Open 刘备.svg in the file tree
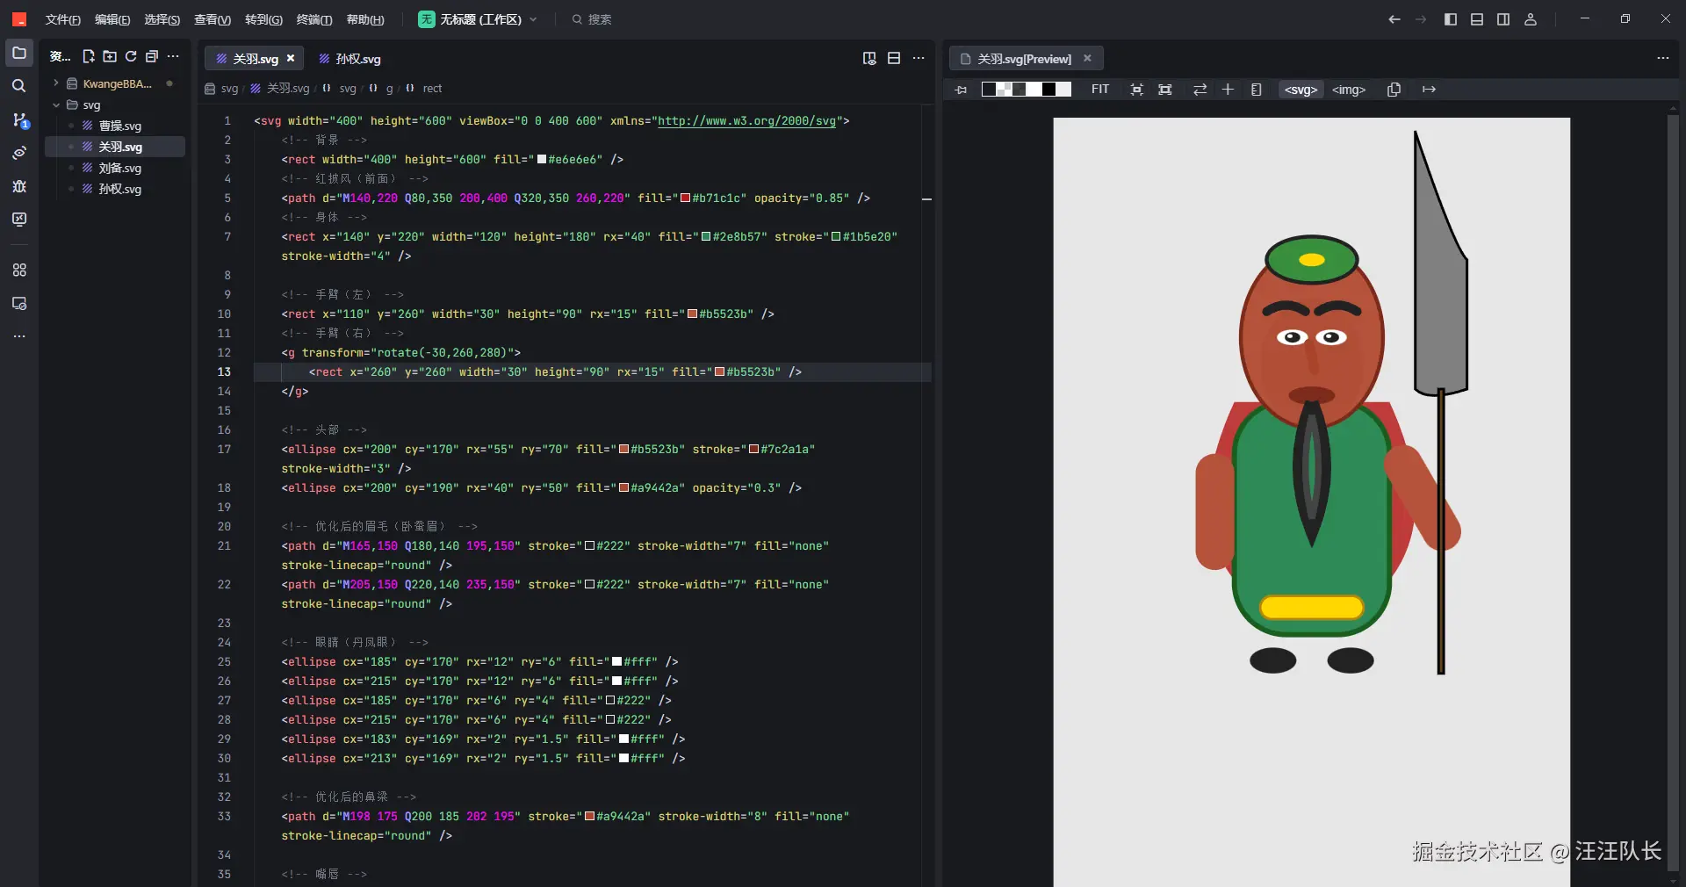The image size is (1686, 887). tap(120, 169)
